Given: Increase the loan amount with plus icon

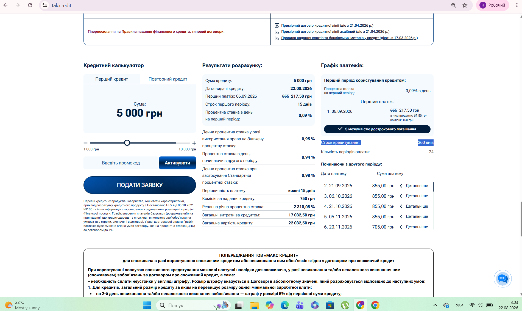Looking at the screenshot, I should (194, 143).
